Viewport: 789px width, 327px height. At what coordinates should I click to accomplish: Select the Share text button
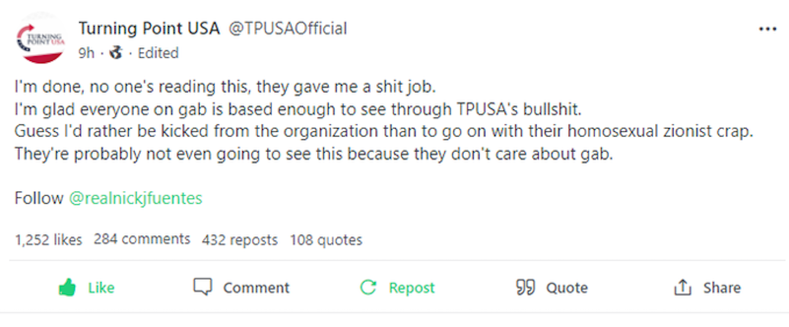click(x=721, y=288)
